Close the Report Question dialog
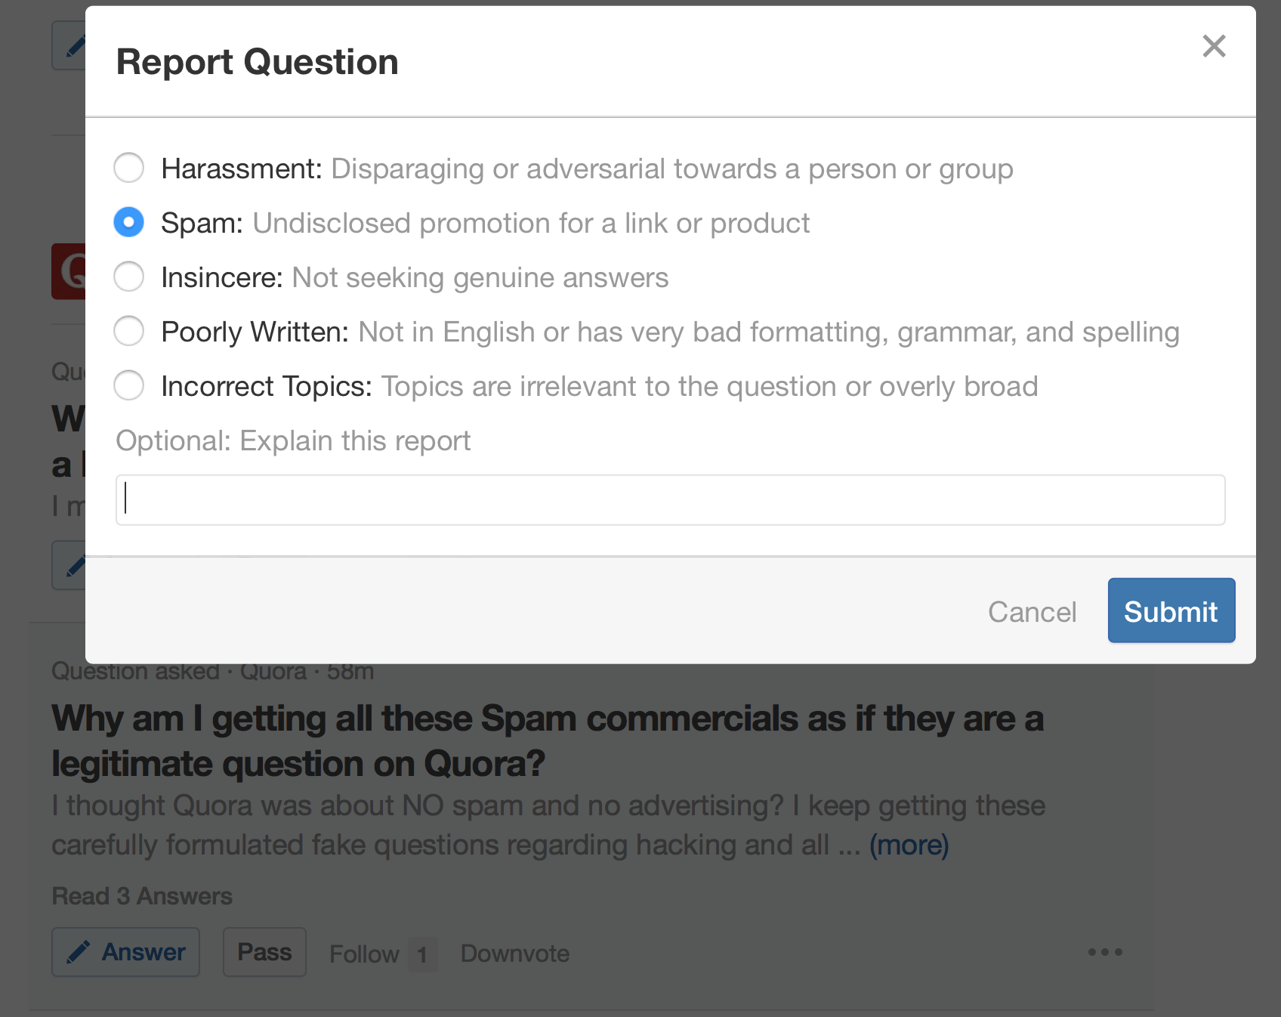 pyautogui.click(x=1214, y=46)
